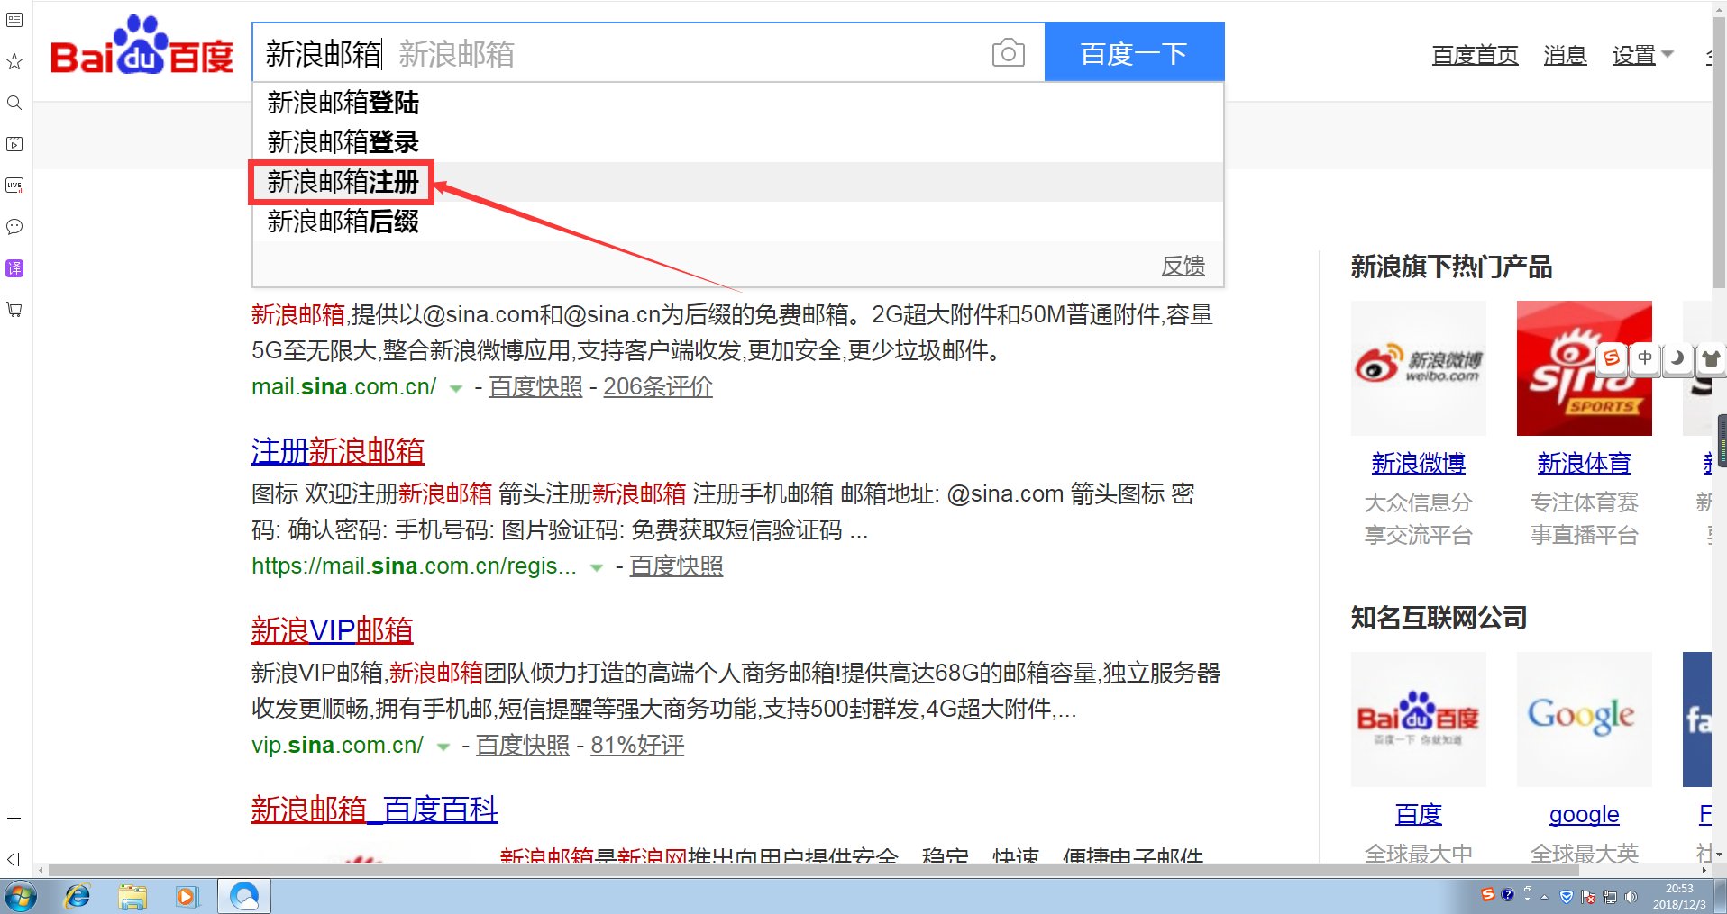1727x914 pixels.
Task: Launch the purple translate tool in sidebar
Action: pyautogui.click(x=14, y=268)
